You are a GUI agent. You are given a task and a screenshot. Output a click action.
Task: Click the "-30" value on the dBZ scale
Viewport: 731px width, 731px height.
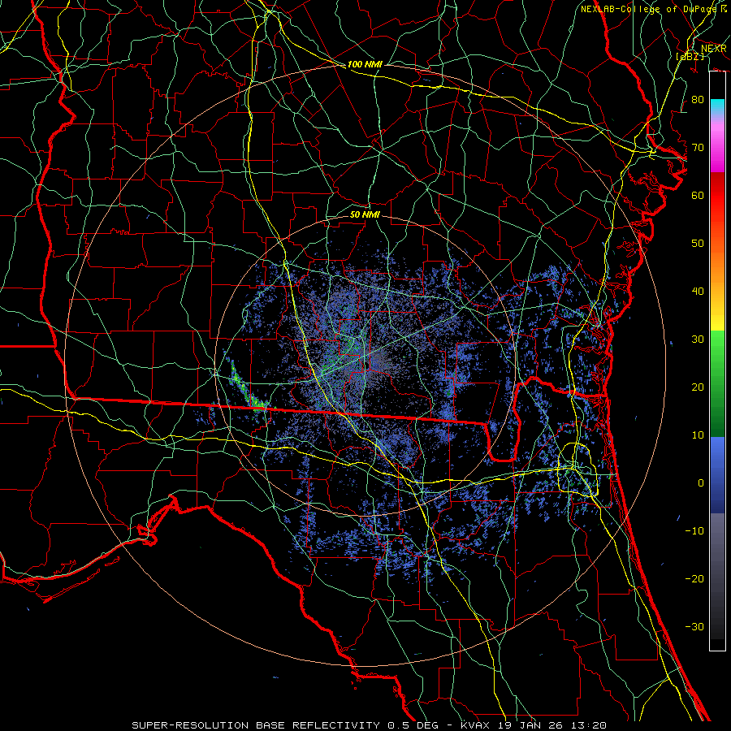pos(694,626)
